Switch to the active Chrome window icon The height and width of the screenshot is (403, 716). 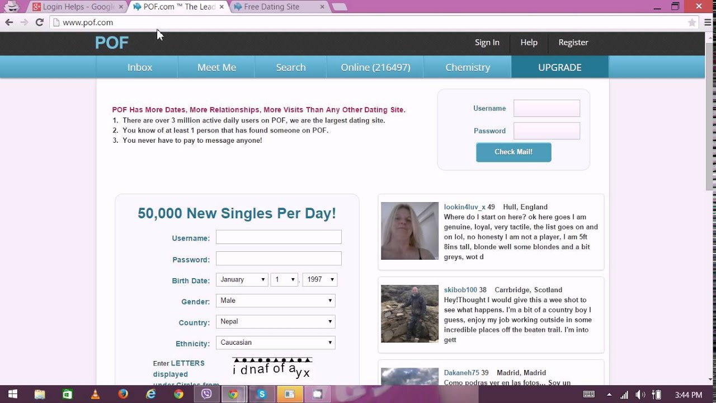(x=234, y=394)
